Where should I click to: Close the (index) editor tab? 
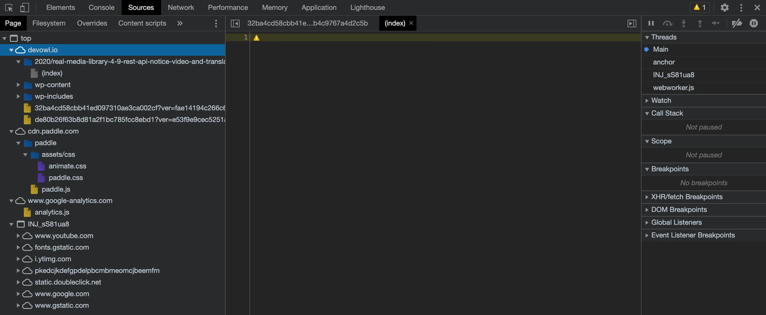[411, 23]
